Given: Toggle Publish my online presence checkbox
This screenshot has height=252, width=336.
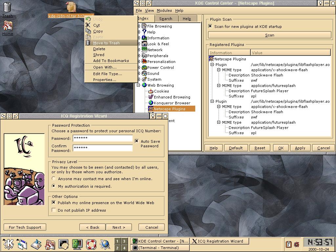Looking at the screenshot, I should click(x=54, y=202).
